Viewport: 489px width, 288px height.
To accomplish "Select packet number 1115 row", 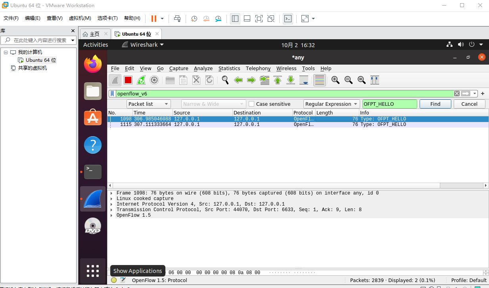I will (298, 124).
